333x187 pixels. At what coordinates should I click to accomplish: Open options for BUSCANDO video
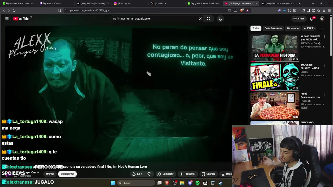pyautogui.click(x=324, y=123)
